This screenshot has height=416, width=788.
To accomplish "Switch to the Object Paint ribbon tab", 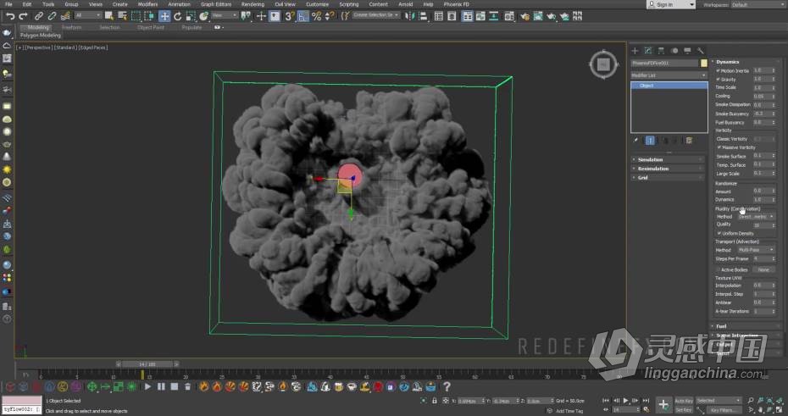I will click(151, 28).
